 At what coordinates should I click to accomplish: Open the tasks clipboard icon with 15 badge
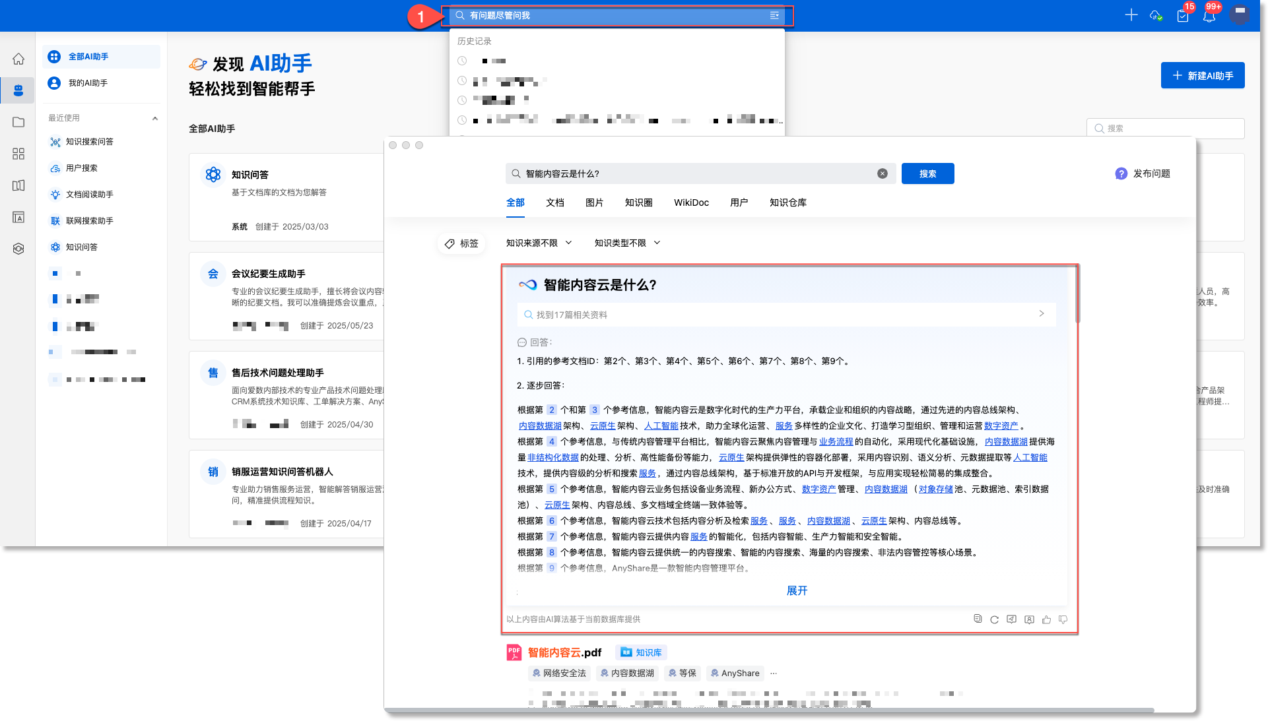[1183, 15]
